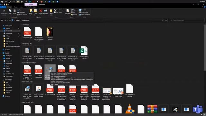Click the Paste button in ribbon
206x116 pixels.
[x=14, y=12]
